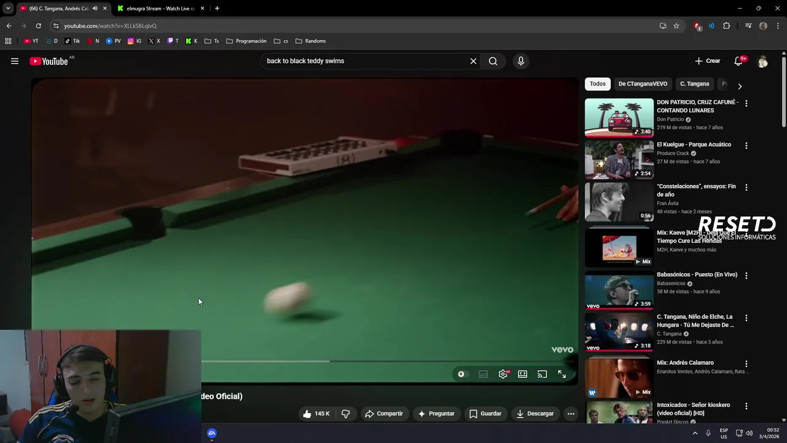Like the video with 145 K

coord(317,413)
